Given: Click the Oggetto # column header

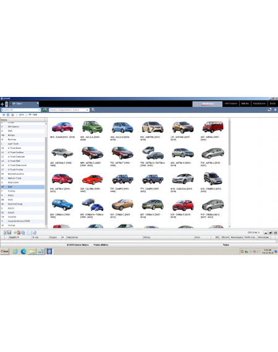Looking at the screenshot, I should (20, 237).
